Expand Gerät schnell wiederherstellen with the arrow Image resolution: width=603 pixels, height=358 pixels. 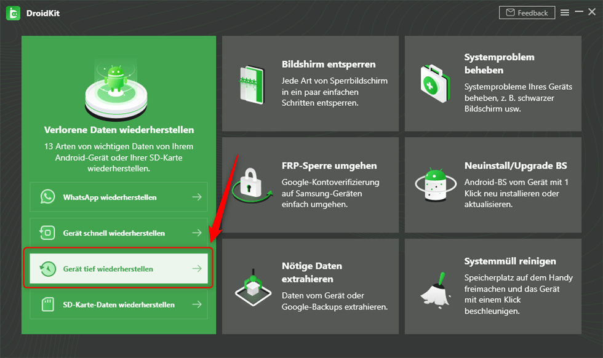196,233
